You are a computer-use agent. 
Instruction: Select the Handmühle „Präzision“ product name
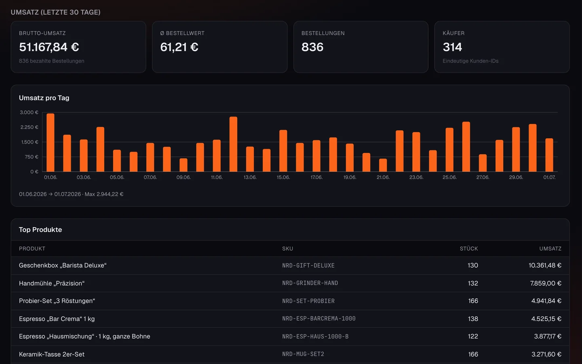[52, 284]
